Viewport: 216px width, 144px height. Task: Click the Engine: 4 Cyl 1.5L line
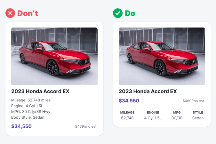pos(27,106)
